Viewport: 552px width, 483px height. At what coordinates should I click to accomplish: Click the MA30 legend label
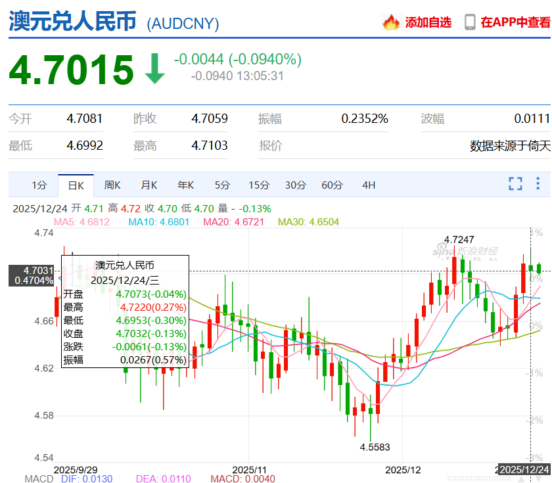point(308,222)
